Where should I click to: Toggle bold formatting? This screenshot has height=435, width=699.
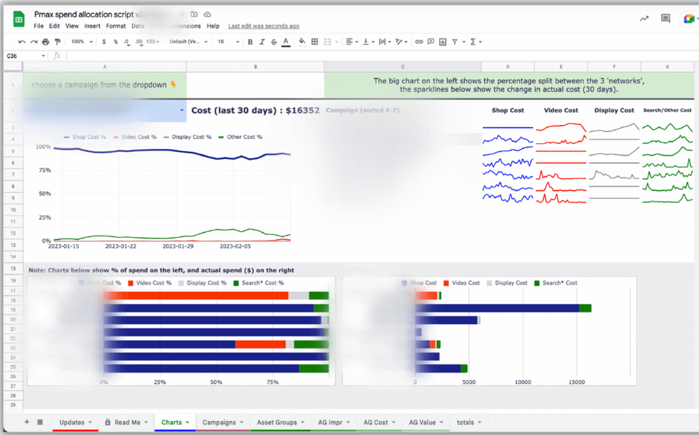(250, 42)
